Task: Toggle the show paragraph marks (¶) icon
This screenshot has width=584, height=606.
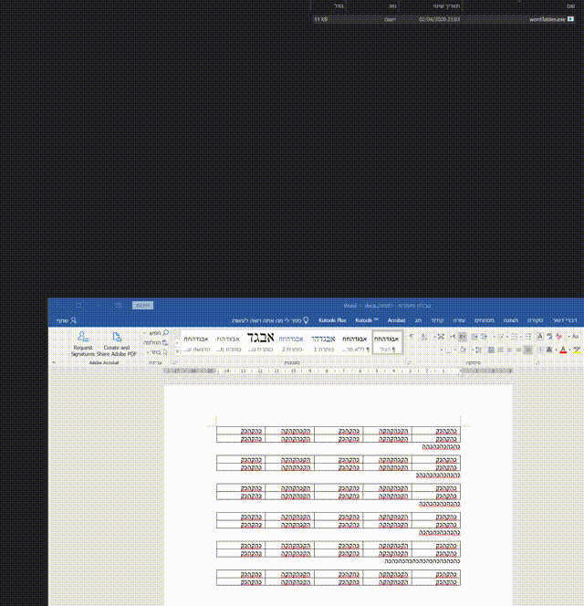Action: pos(412,337)
